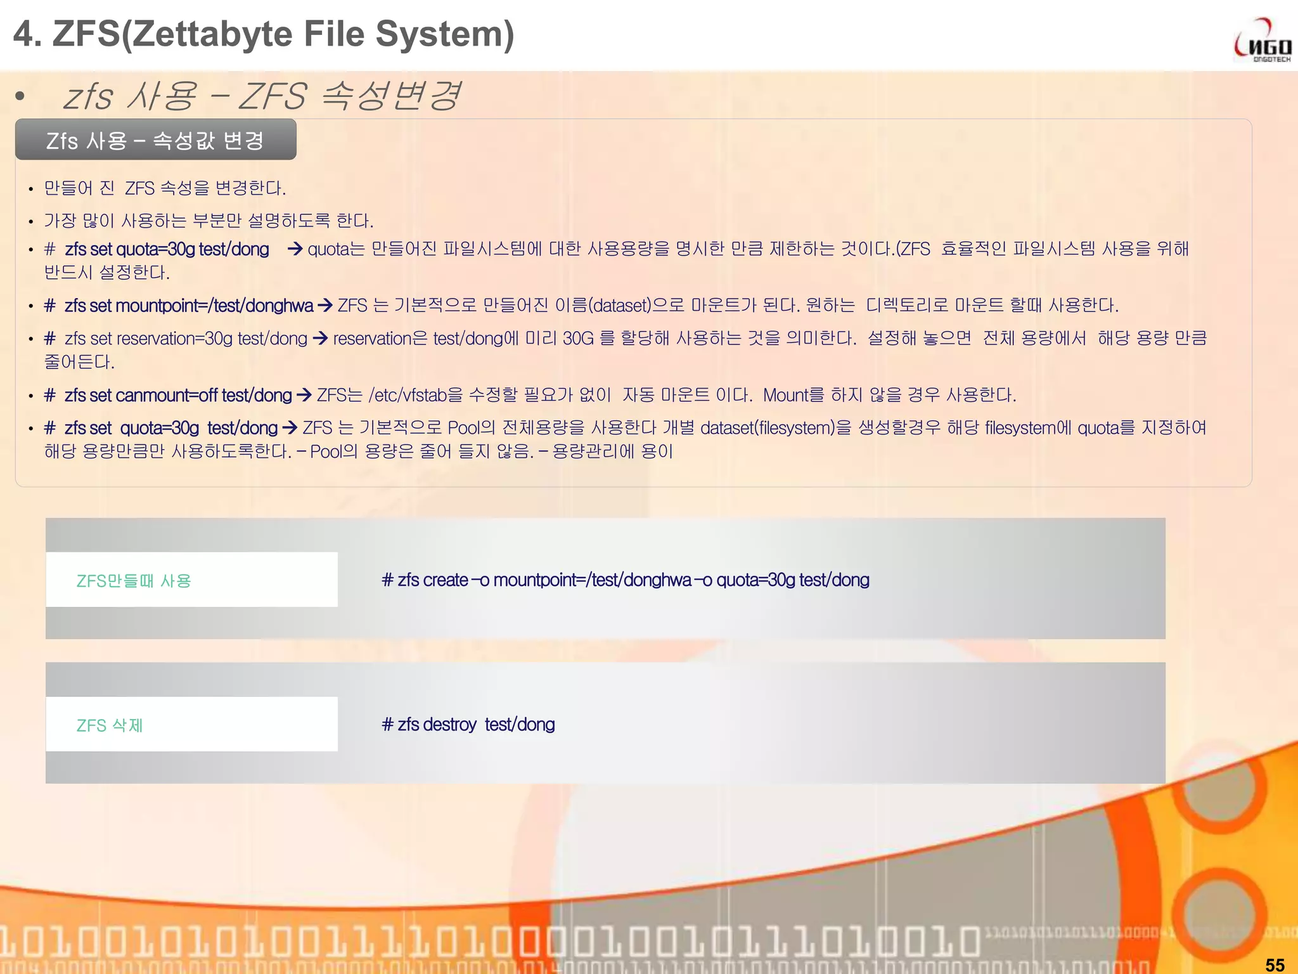Click the command 'zfs set canmount=off test/dong'
This screenshot has width=1298, height=974.
(178, 395)
